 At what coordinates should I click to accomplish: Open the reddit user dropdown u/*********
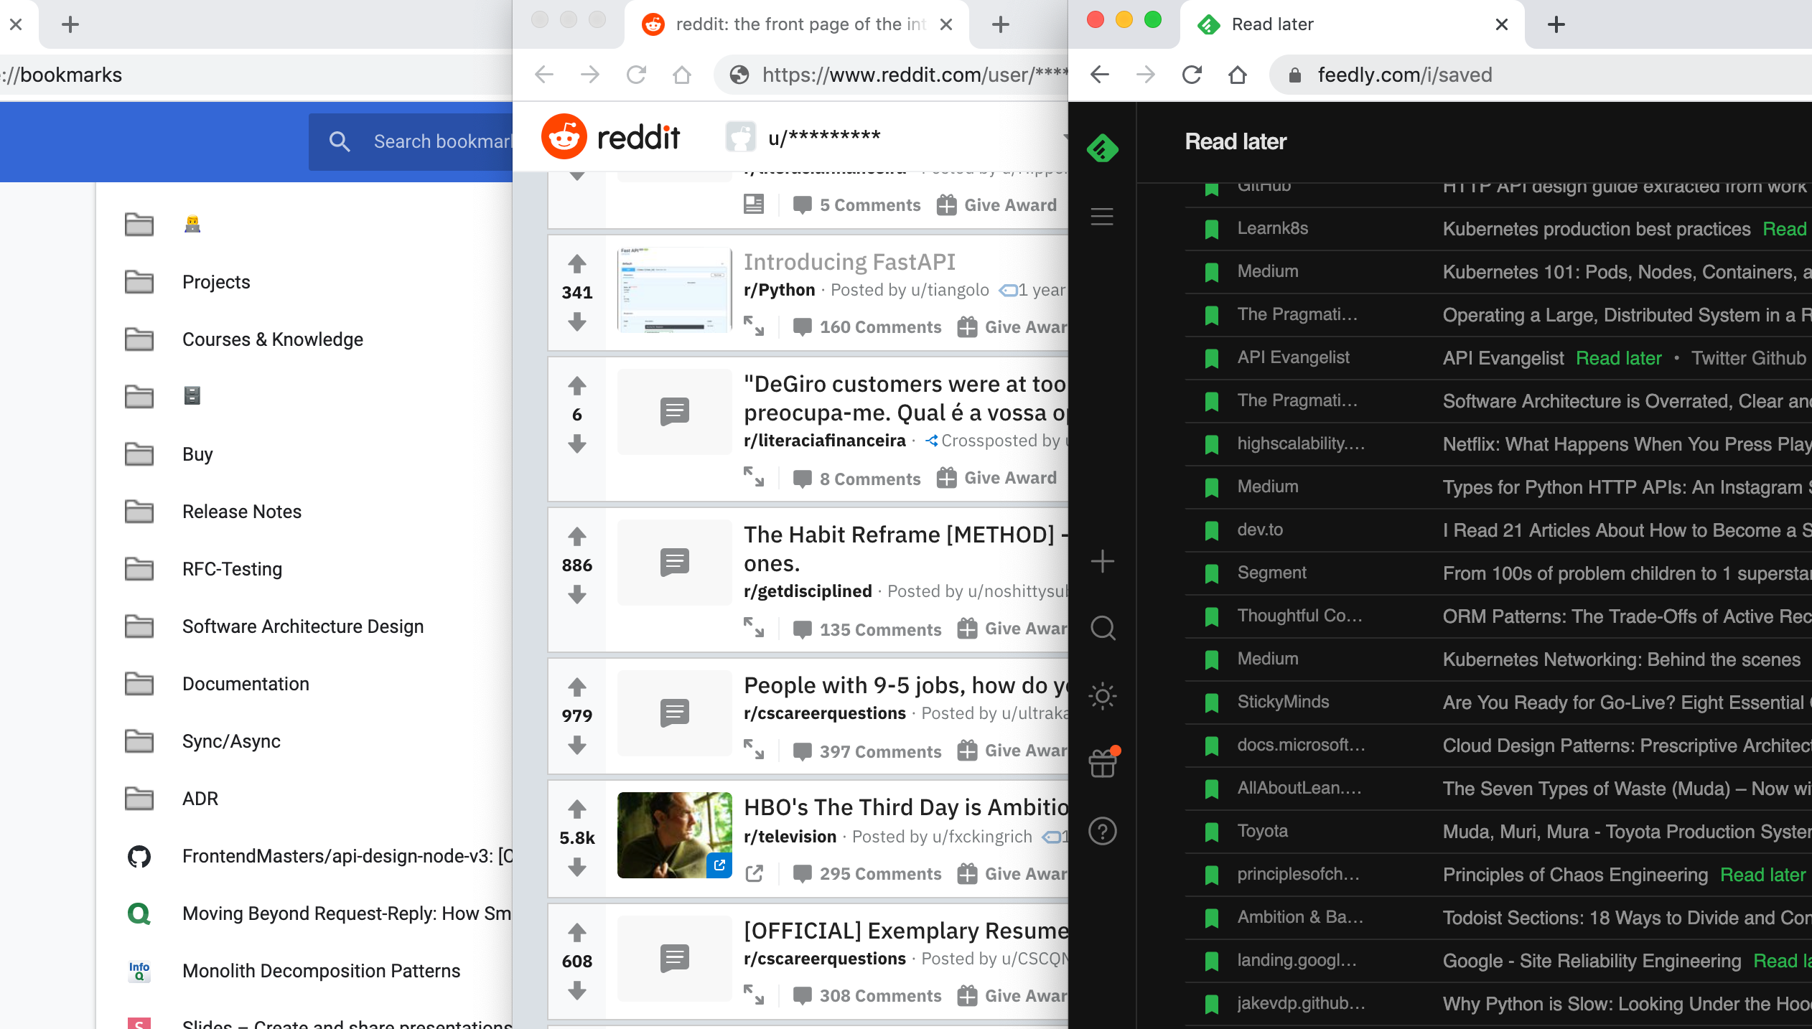tap(897, 136)
